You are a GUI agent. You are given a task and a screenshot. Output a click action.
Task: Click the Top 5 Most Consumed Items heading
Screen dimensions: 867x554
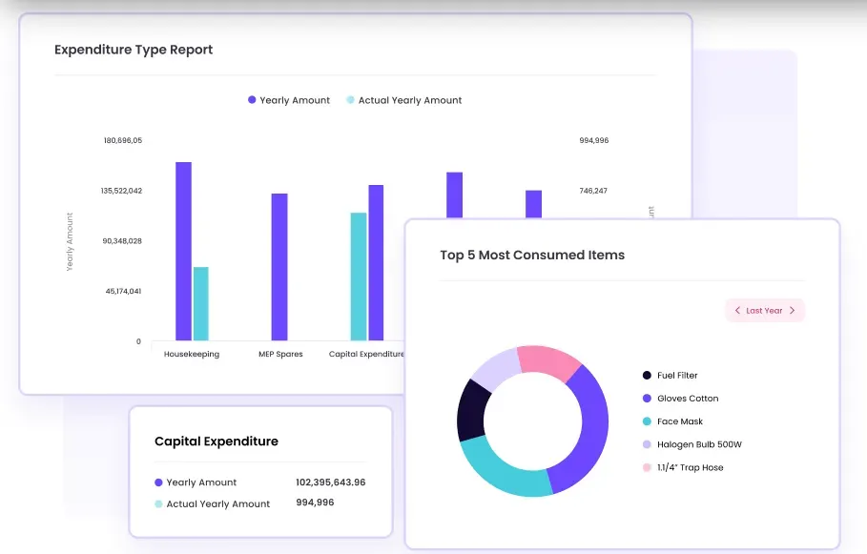tap(532, 255)
